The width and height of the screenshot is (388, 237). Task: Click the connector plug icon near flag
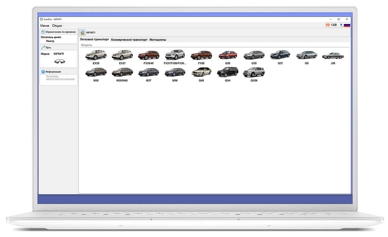tap(341, 25)
